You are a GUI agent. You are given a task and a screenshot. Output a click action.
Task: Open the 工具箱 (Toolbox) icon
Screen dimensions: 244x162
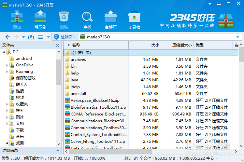(134, 17)
